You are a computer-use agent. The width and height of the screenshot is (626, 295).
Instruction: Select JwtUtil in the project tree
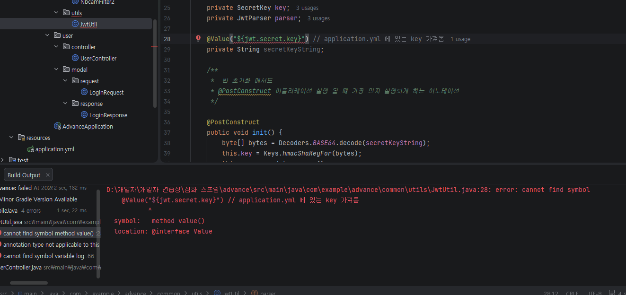(x=89, y=24)
